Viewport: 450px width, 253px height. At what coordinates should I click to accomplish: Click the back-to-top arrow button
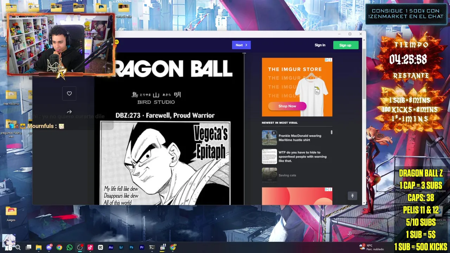click(x=352, y=196)
